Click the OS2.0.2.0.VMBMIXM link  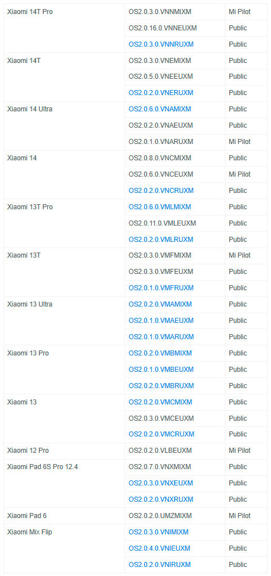click(160, 353)
